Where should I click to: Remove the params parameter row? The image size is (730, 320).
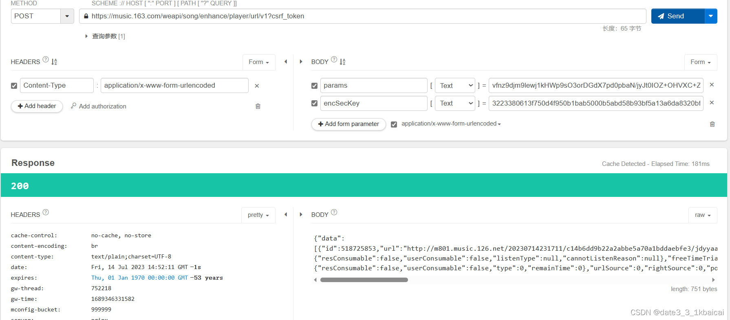point(712,85)
